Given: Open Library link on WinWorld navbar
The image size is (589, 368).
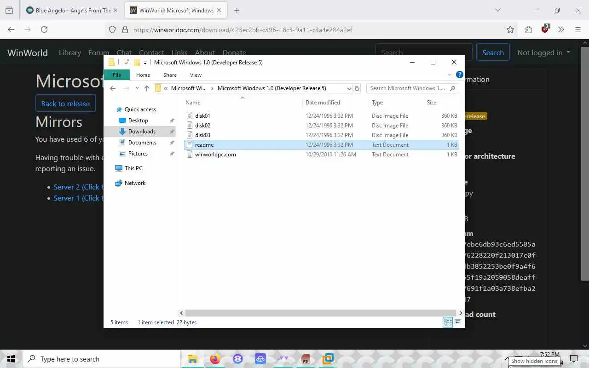Looking at the screenshot, I should click(70, 53).
